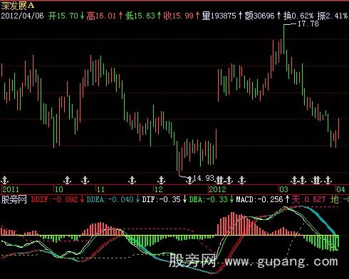Viewport: 349px width, 279px height.
Task: Open the last info marker before 04
Action: 328,180
